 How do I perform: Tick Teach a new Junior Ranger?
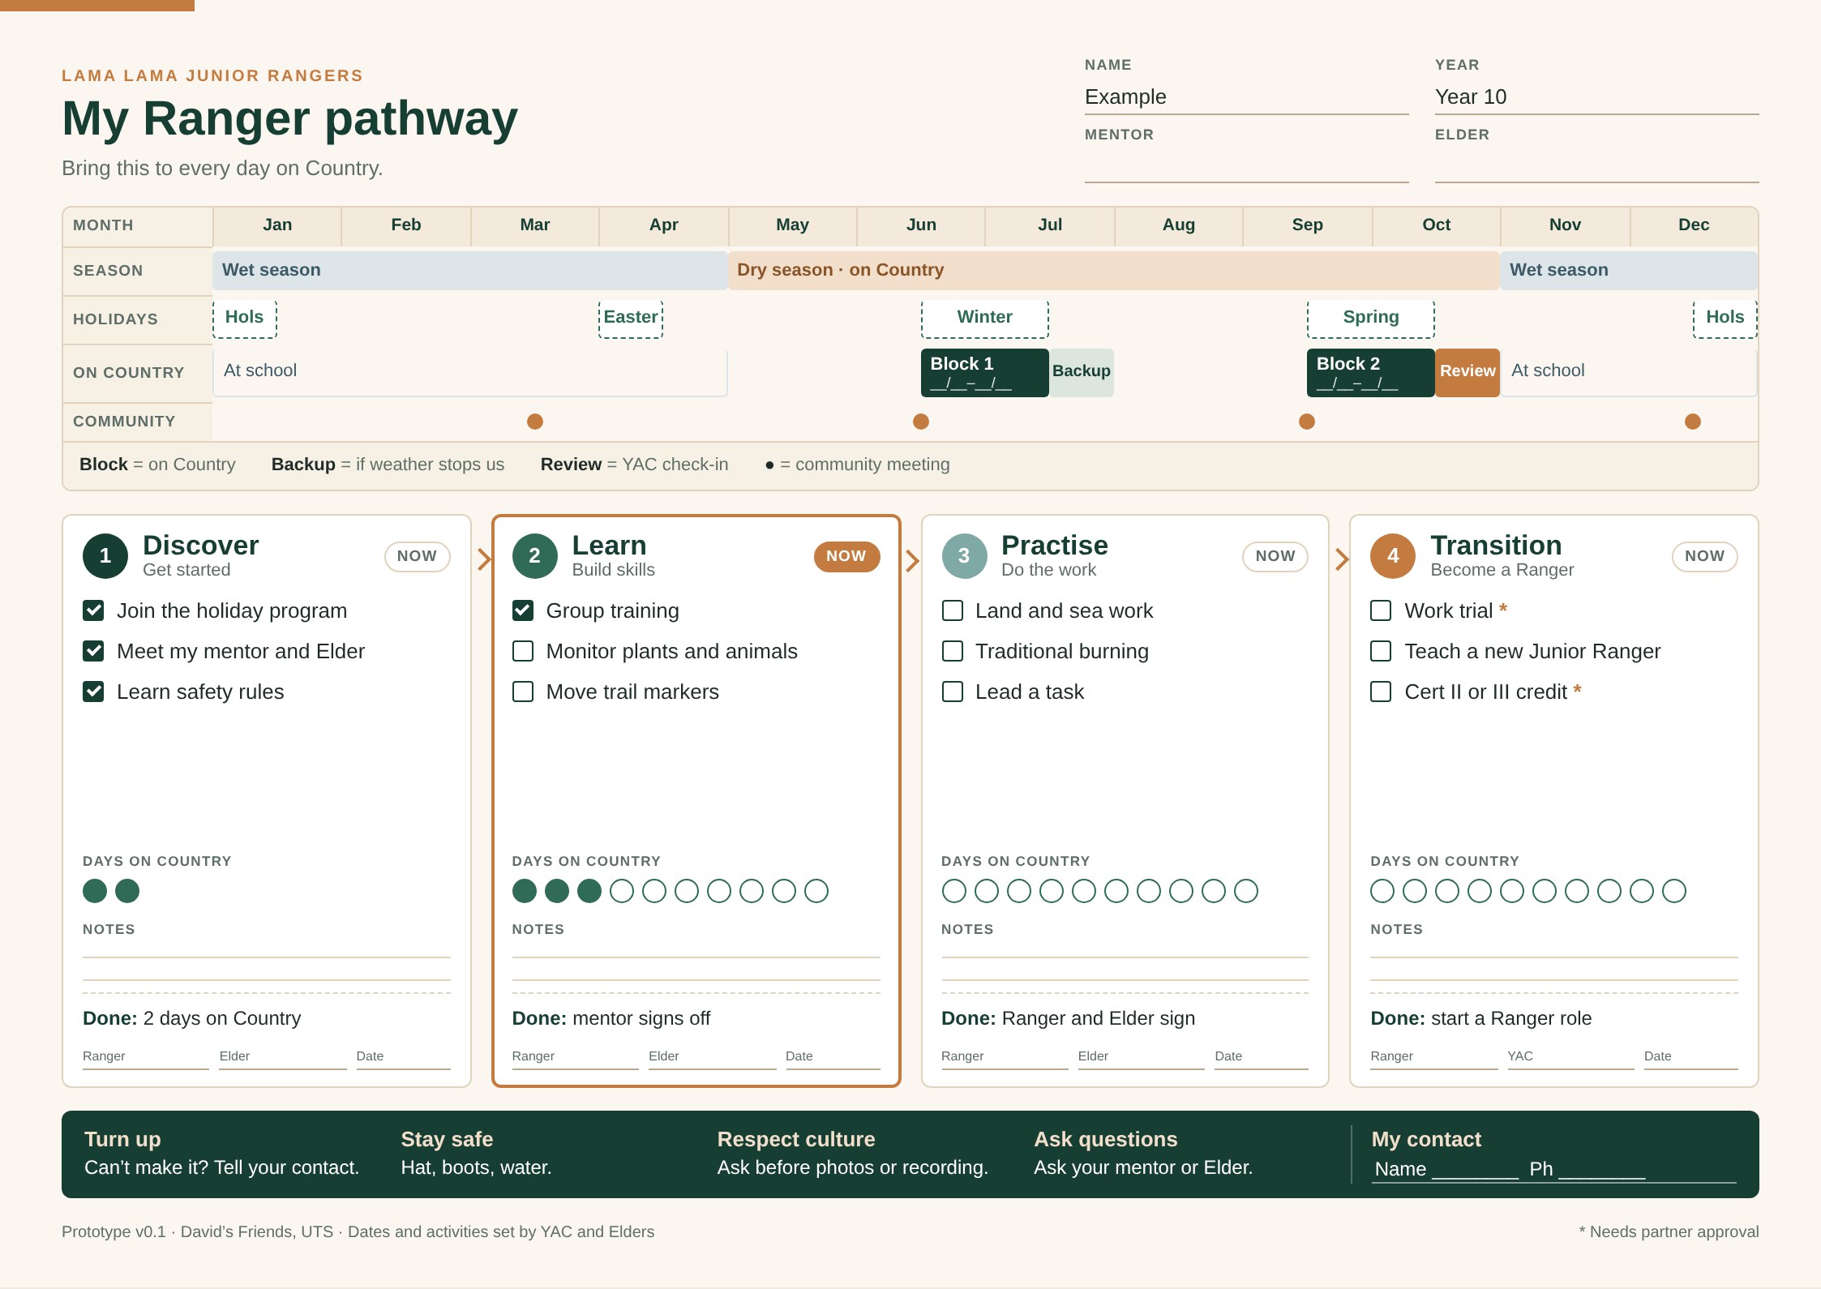pos(1381,651)
